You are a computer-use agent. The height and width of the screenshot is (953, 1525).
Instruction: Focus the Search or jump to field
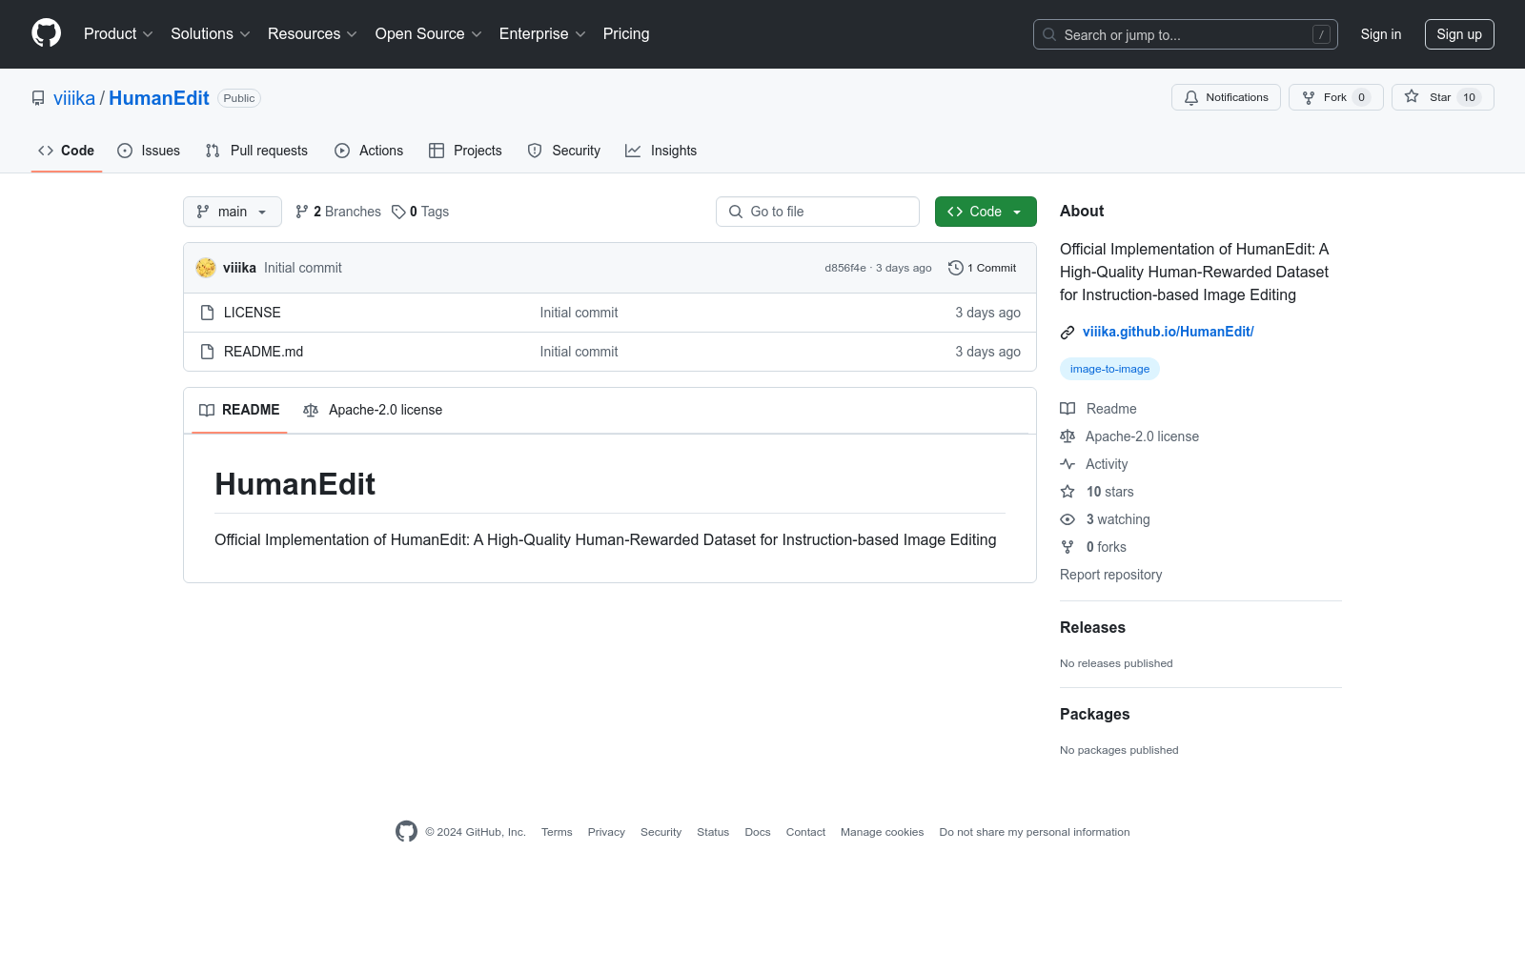(1185, 34)
